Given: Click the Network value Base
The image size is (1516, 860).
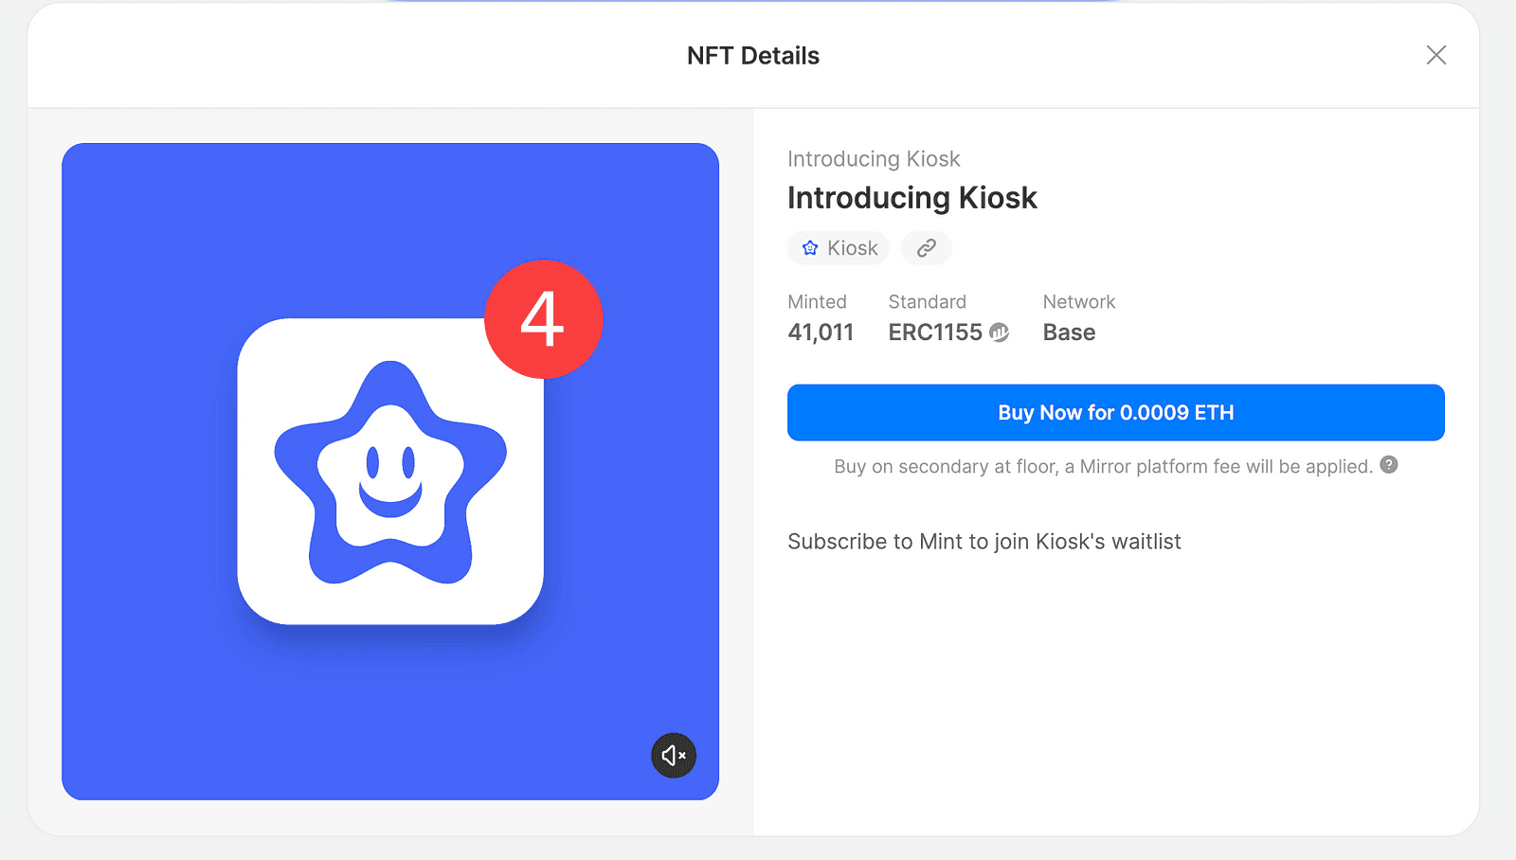Looking at the screenshot, I should pyautogui.click(x=1069, y=332).
